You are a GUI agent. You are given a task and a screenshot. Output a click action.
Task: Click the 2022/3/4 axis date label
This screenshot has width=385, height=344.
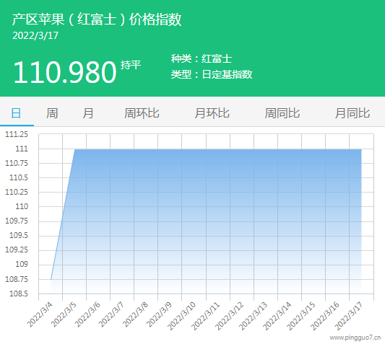point(40,315)
